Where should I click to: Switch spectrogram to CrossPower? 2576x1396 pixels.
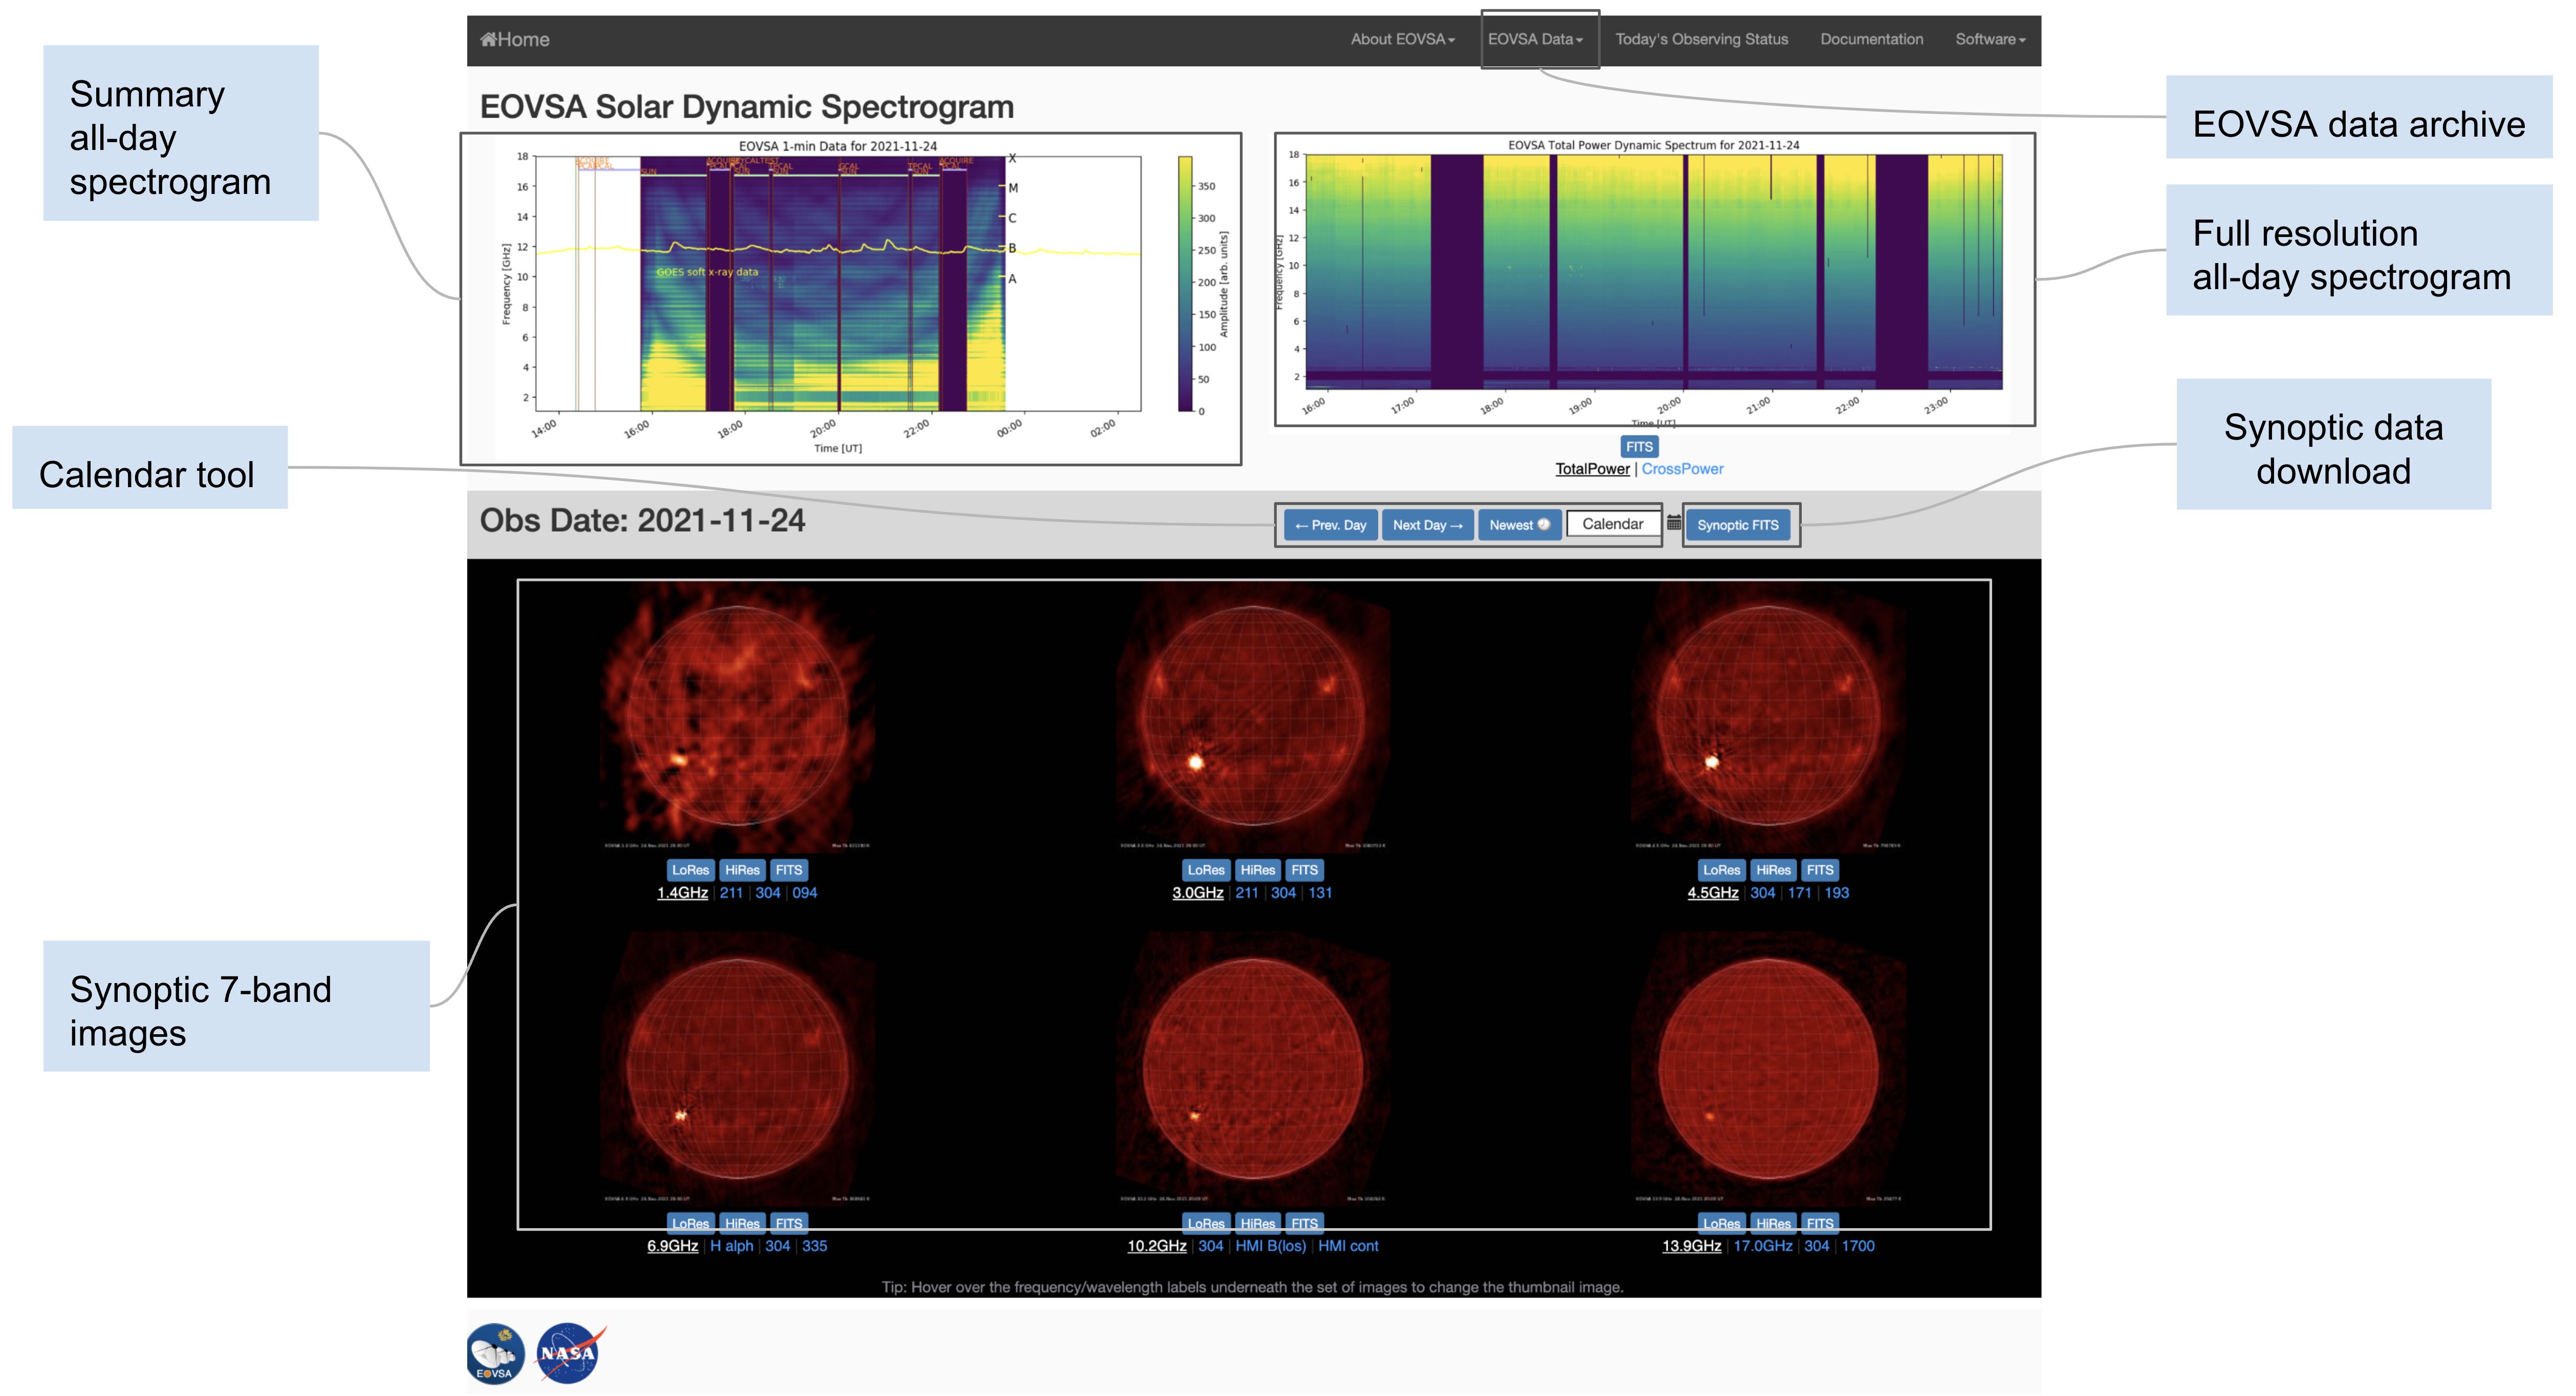click(1682, 469)
